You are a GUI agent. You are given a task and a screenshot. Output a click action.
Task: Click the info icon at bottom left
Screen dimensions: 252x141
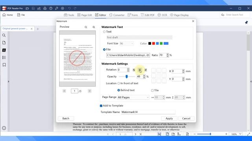coord(4,128)
